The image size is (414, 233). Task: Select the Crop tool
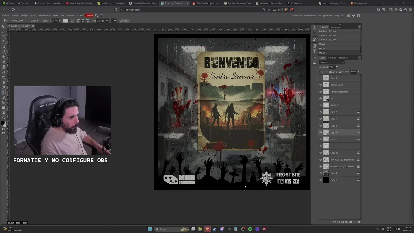click(x=4, y=46)
